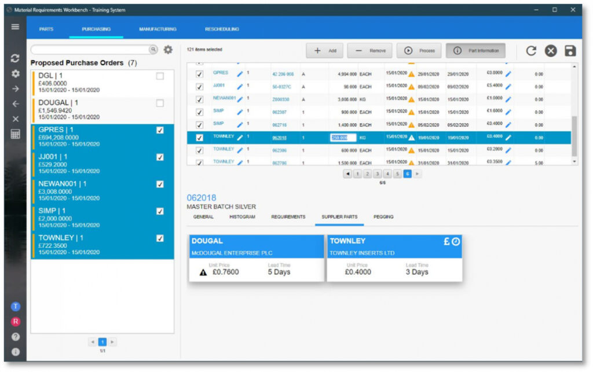The width and height of the screenshot is (593, 372).
Task: Click the save icon in the toolbar
Action: [x=571, y=51]
